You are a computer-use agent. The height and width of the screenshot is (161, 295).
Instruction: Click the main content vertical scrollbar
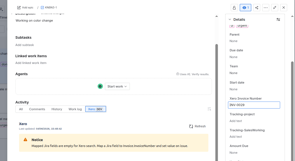coord(216,102)
